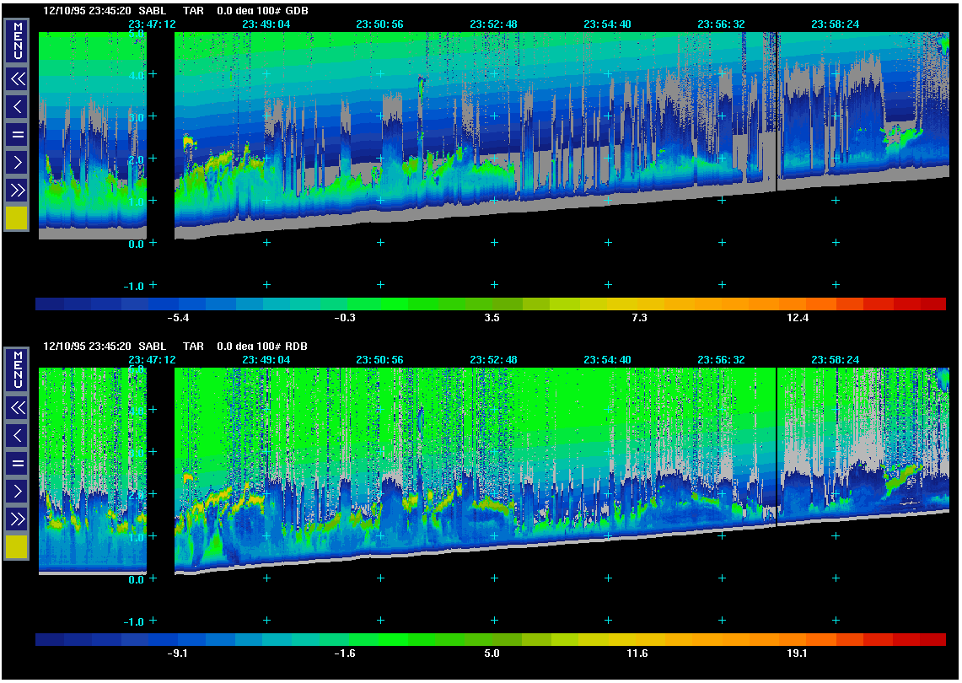This screenshot has width=962, height=683.
Task: Toggle the yellow square button in the GDB panel
Action: 17,218
